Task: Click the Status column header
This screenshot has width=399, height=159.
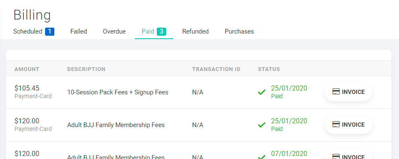Action: point(269,69)
